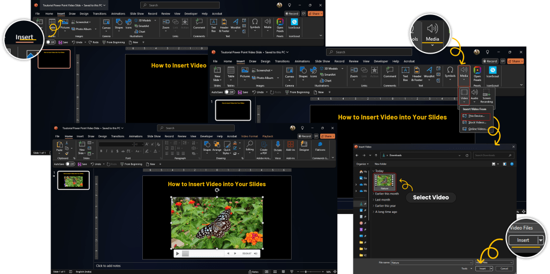This screenshot has width=550, height=274.
Task: Open the Organize dropdown in file dialog
Action: 362,164
